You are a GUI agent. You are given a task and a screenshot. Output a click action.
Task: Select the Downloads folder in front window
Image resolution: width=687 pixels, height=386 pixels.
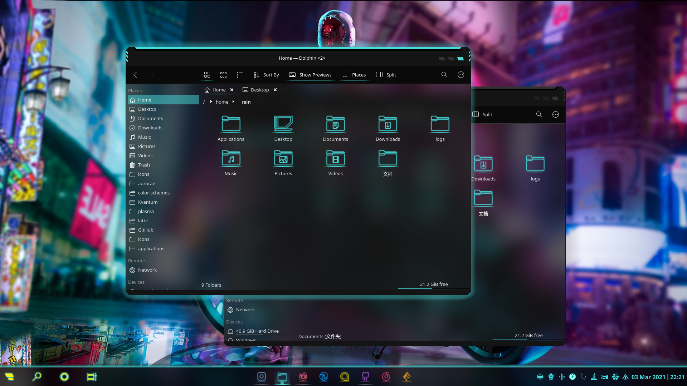[x=388, y=129]
